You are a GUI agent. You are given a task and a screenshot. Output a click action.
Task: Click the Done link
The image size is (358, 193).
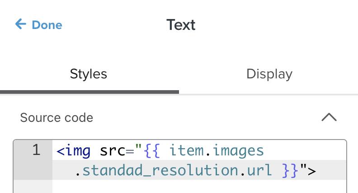coord(47,24)
